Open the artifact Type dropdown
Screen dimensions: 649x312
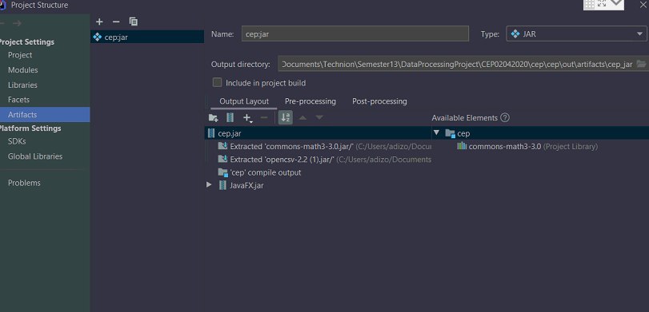pos(576,34)
